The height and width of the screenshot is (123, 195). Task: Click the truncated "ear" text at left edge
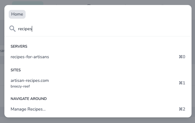pyautogui.click(x=2, y=51)
